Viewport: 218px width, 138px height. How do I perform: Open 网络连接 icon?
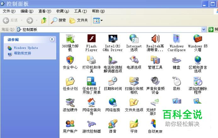(x=113, y=102)
